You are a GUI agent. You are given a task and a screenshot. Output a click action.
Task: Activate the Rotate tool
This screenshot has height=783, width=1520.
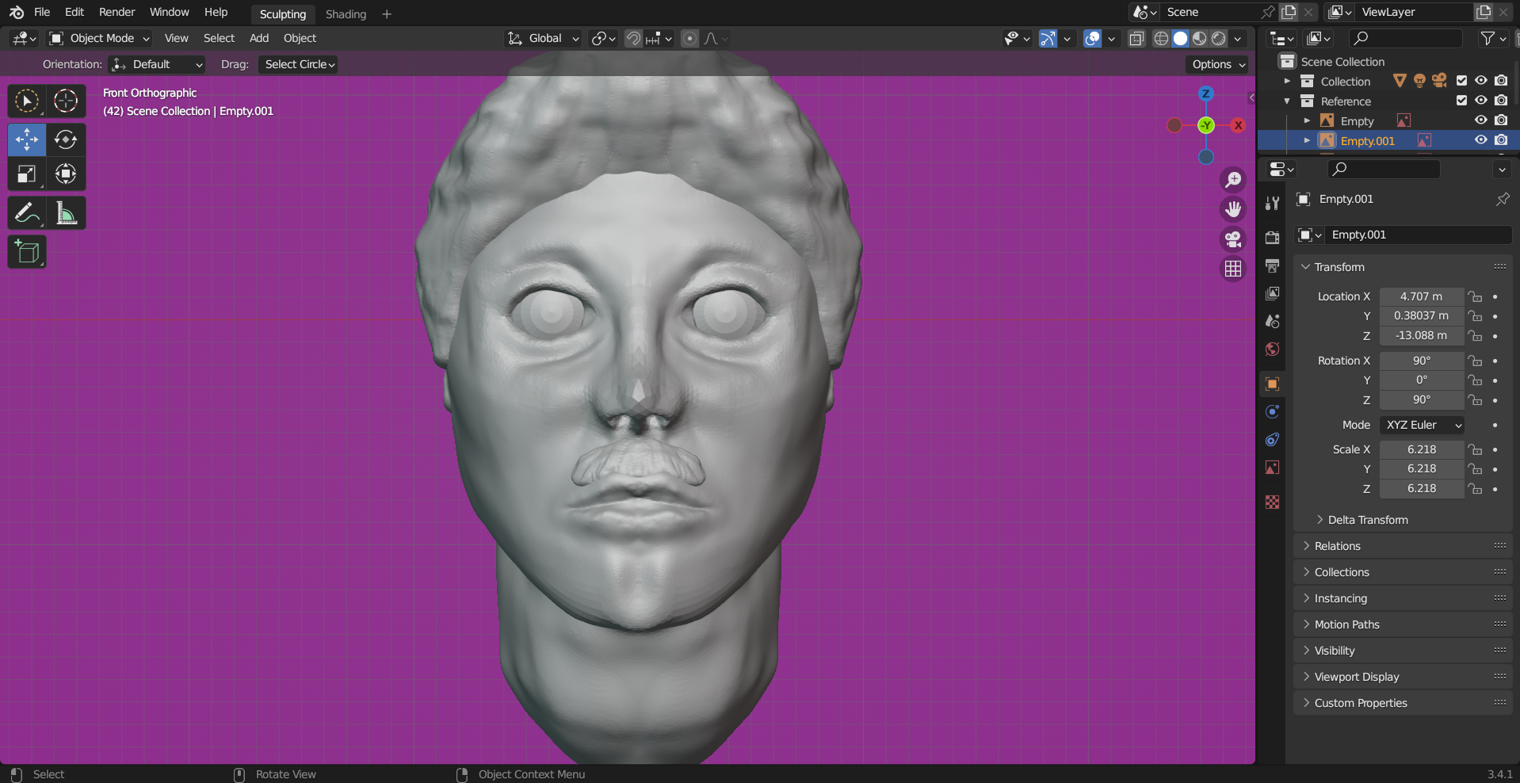(x=66, y=139)
